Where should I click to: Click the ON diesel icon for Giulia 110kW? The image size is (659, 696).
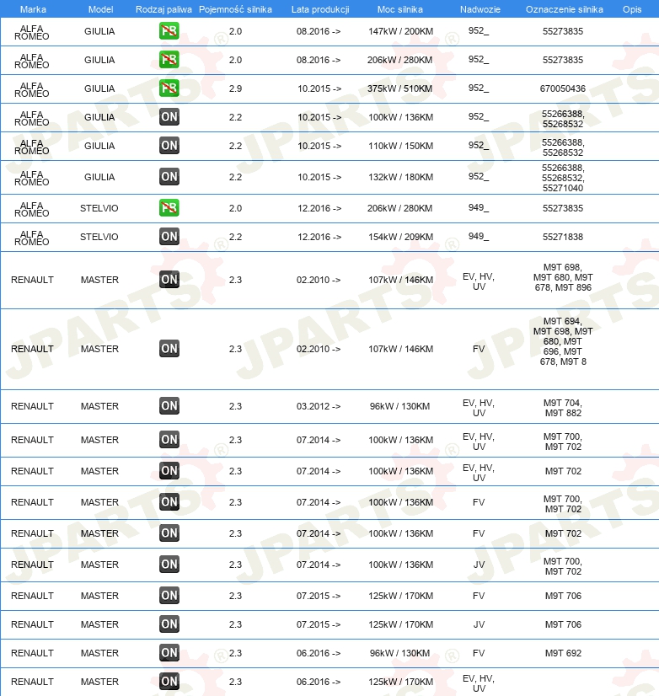(x=169, y=146)
